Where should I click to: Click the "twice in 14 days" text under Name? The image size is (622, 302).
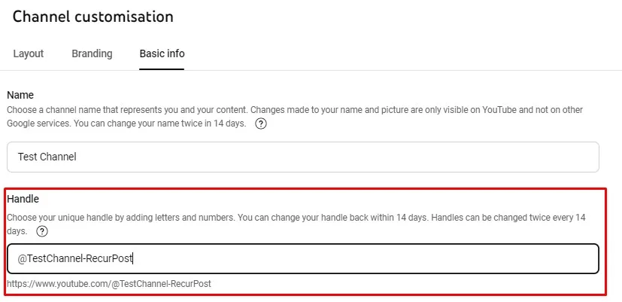(x=213, y=124)
